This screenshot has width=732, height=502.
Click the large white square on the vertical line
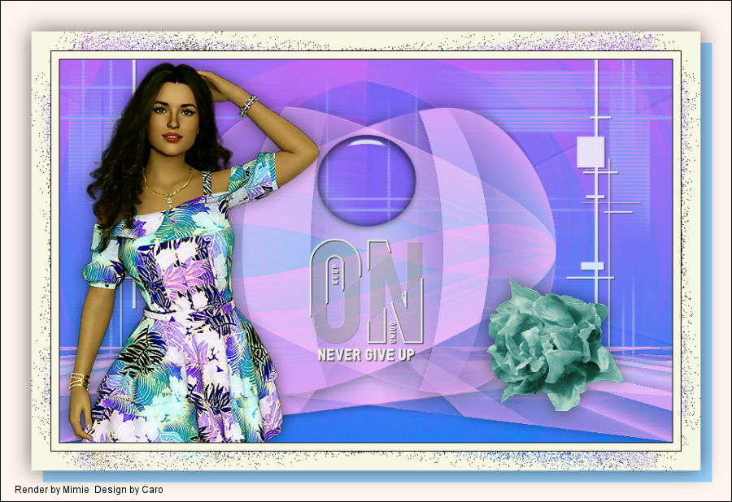pos(590,152)
